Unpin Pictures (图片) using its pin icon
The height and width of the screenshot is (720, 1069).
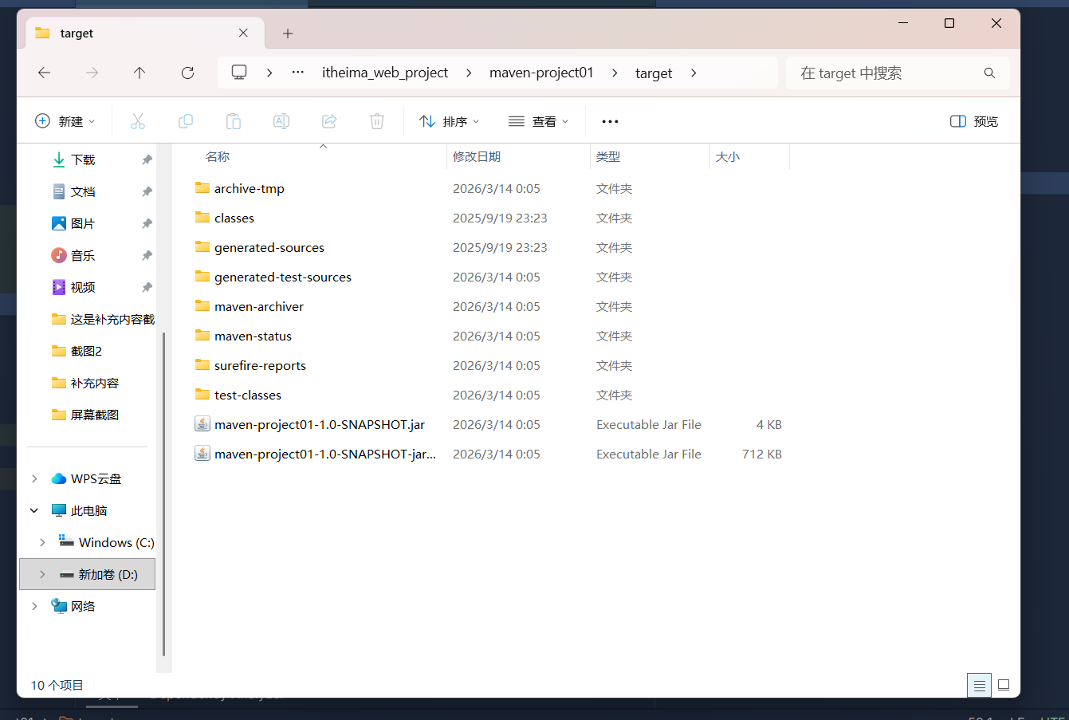click(147, 223)
